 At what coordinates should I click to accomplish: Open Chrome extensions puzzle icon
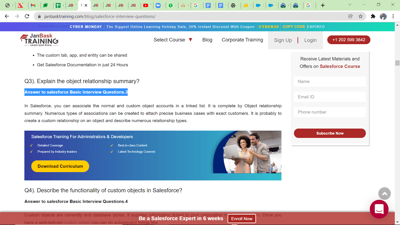pyautogui.click(x=373, y=16)
